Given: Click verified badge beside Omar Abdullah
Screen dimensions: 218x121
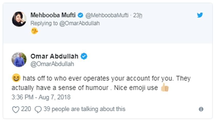Looking at the screenshot, I should click(x=84, y=56).
